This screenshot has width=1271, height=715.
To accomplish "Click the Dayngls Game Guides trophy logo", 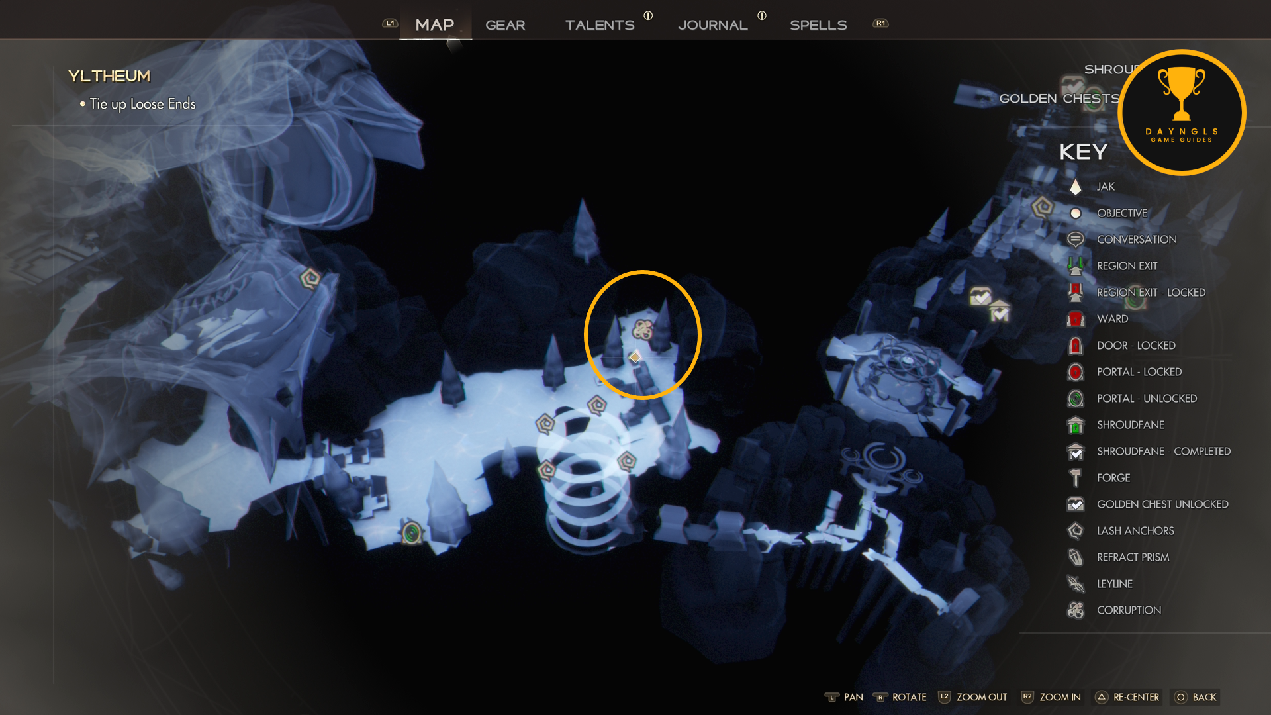I will pos(1182,113).
